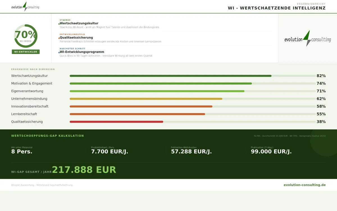The image size is (337, 211).
Task: Click the ERGEBNISBERICHT header label
Action: click(311, 4)
